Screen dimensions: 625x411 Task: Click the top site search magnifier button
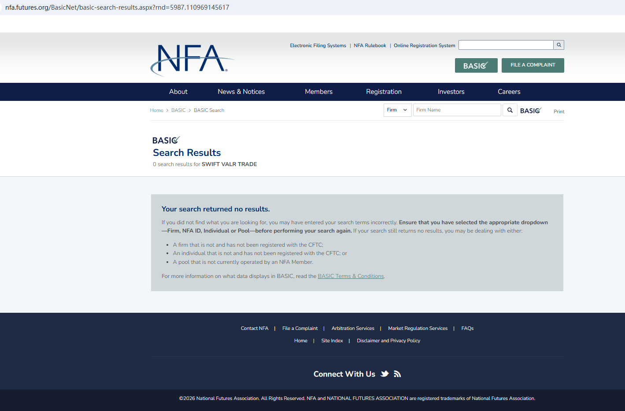[559, 45]
